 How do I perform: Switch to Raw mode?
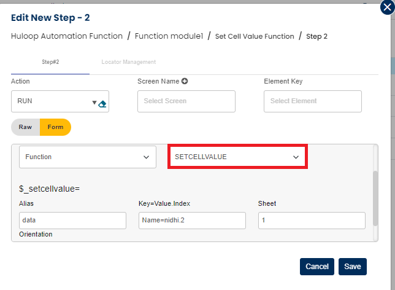(25, 127)
